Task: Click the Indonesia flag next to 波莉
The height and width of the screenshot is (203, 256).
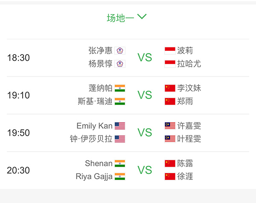Action: click(170, 50)
